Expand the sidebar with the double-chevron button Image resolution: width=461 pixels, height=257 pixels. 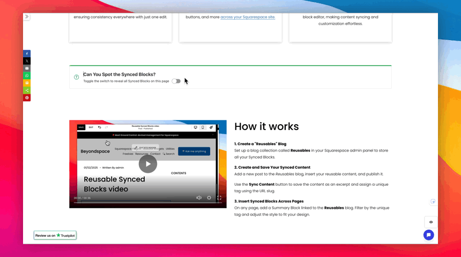[x=27, y=17]
